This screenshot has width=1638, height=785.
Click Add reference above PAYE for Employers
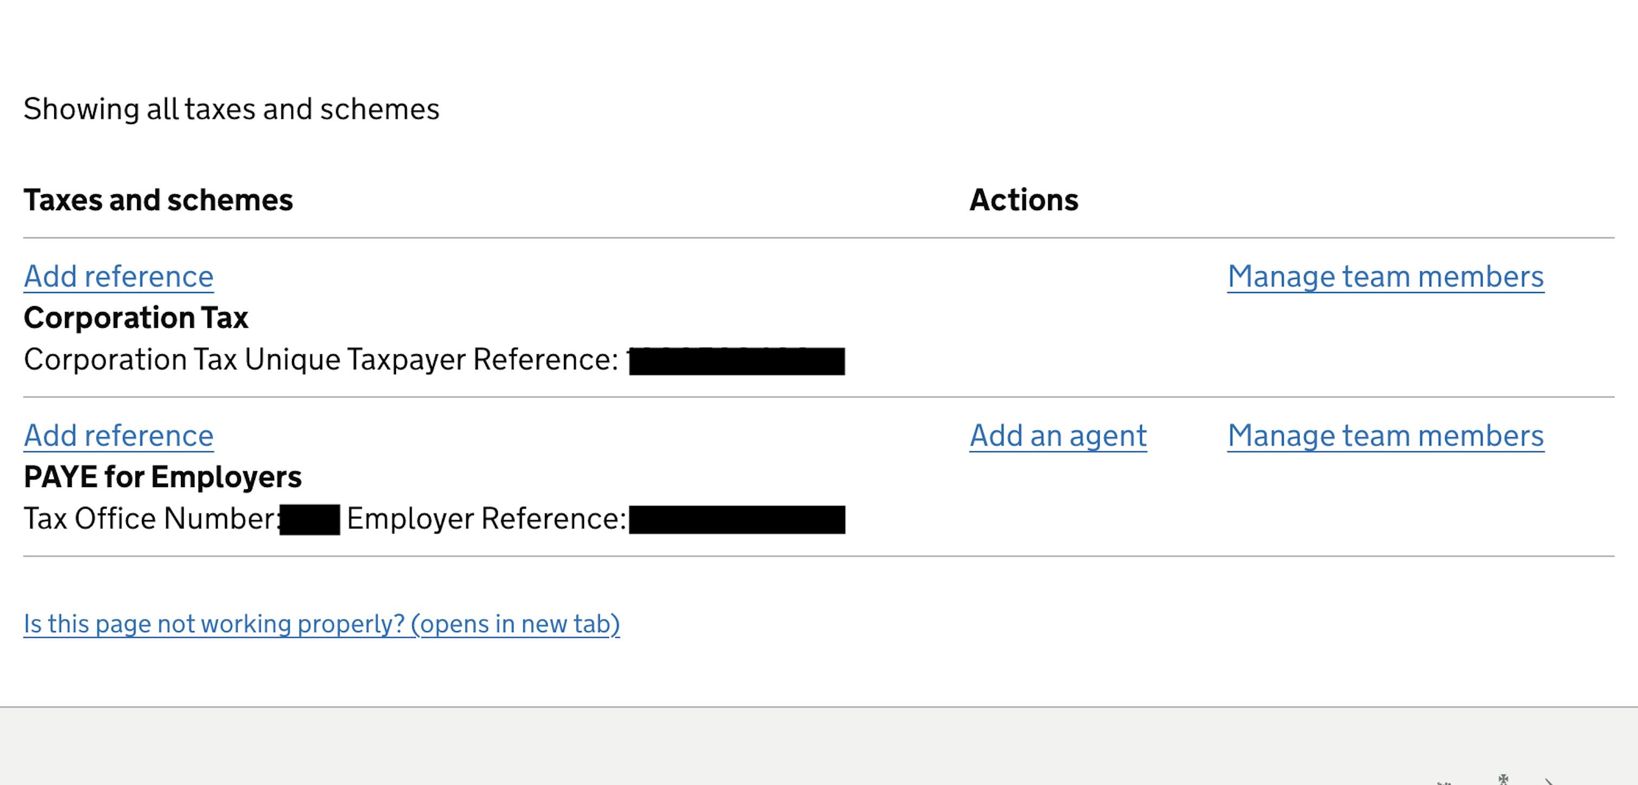tap(118, 436)
